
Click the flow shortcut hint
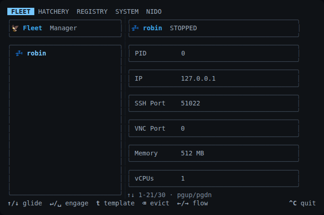(193, 203)
